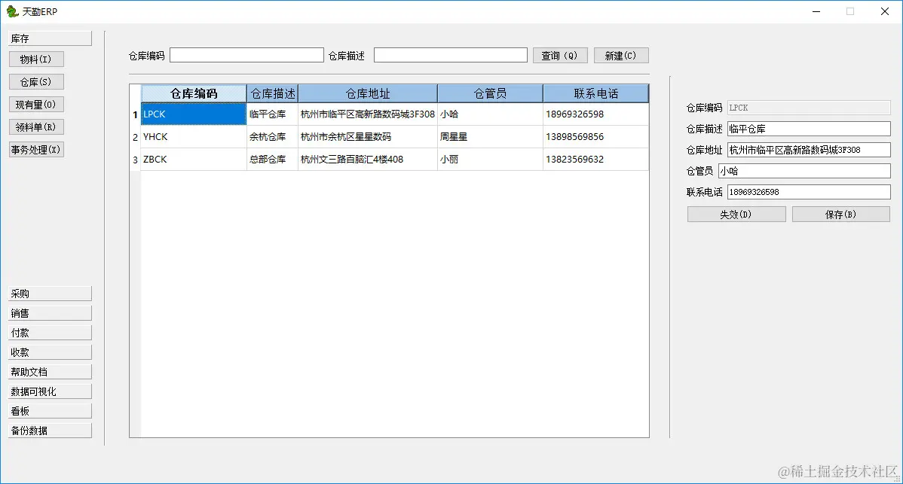Viewport: 903px width, 484px height.
Task: Click the 查询(Q) query button
Action: [560, 55]
